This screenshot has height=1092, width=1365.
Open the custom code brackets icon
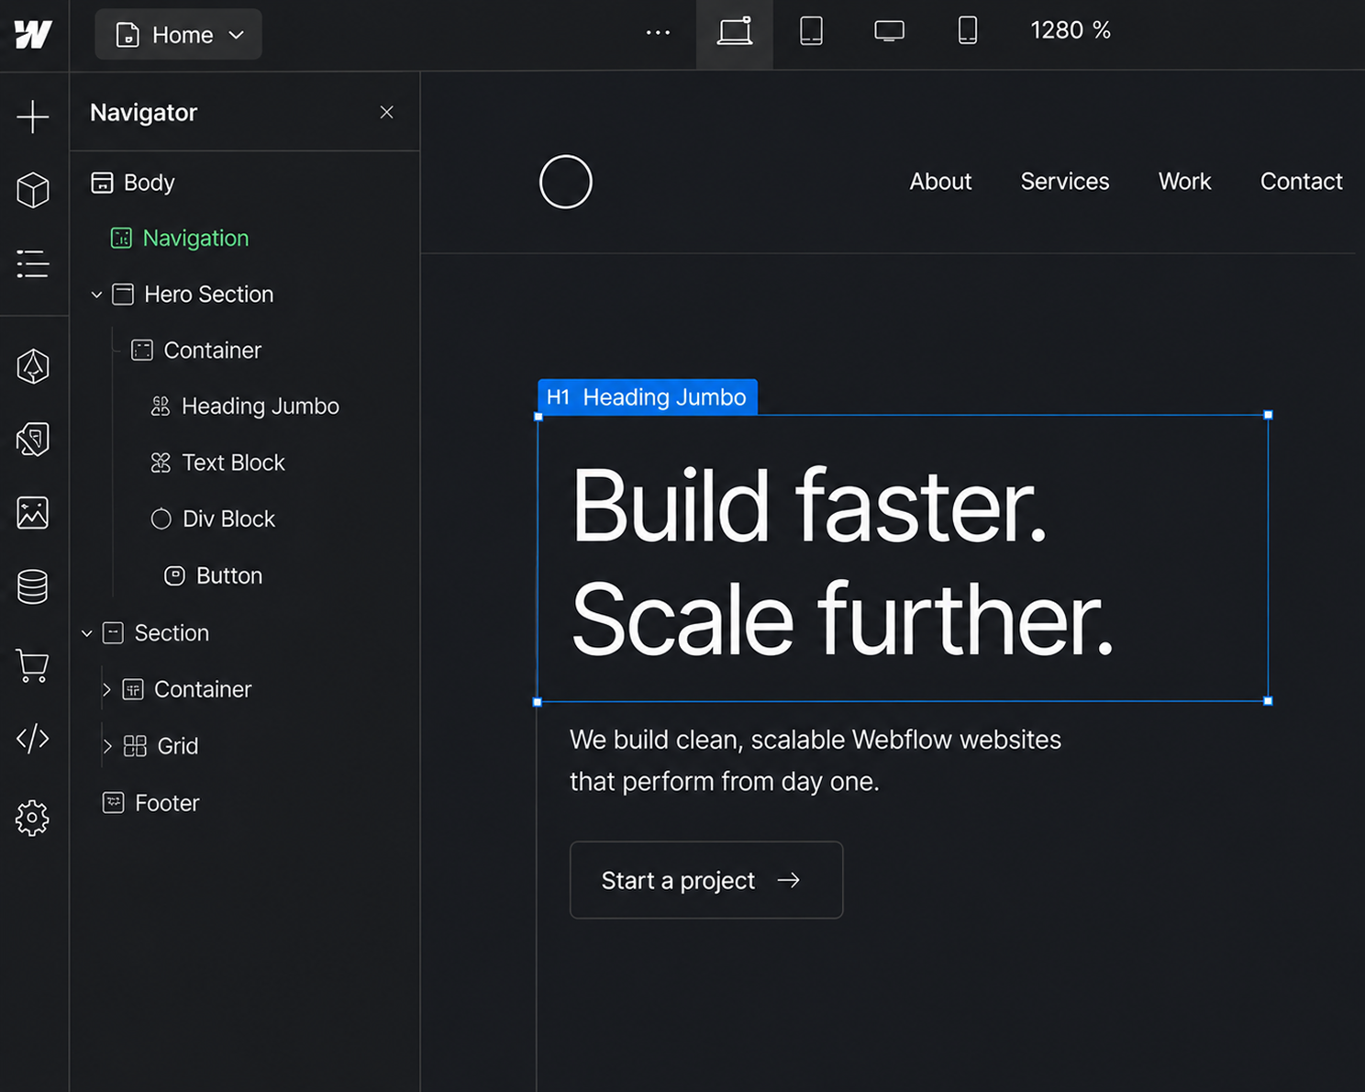pyautogui.click(x=33, y=738)
